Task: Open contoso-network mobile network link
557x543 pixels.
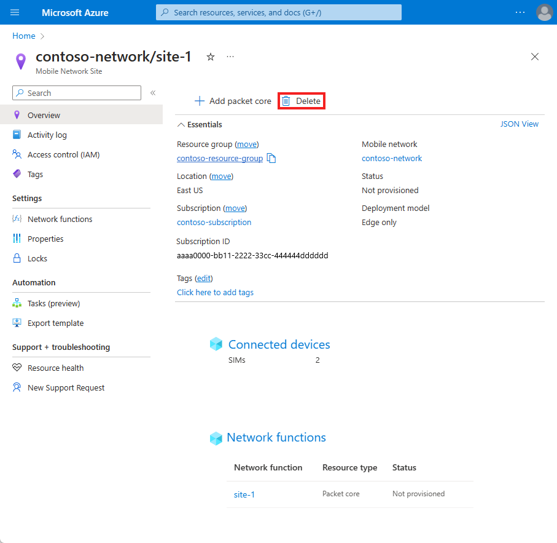Action: coord(392,158)
